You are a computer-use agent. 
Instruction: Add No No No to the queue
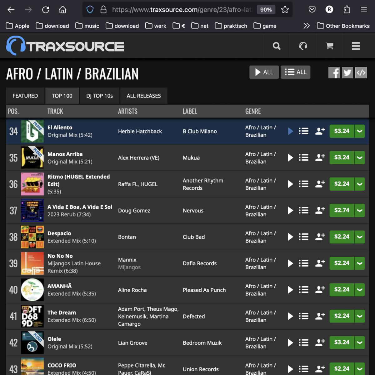pyautogui.click(x=304, y=263)
